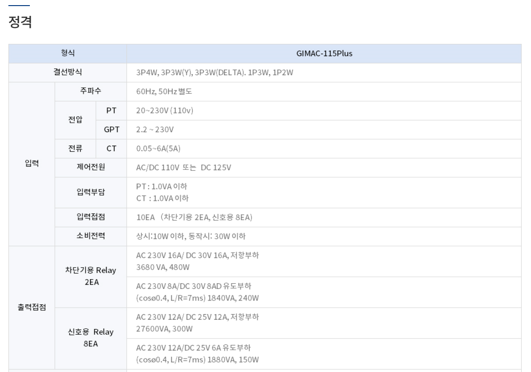
Task: Select the '입력접점' label
Action: coord(91,217)
